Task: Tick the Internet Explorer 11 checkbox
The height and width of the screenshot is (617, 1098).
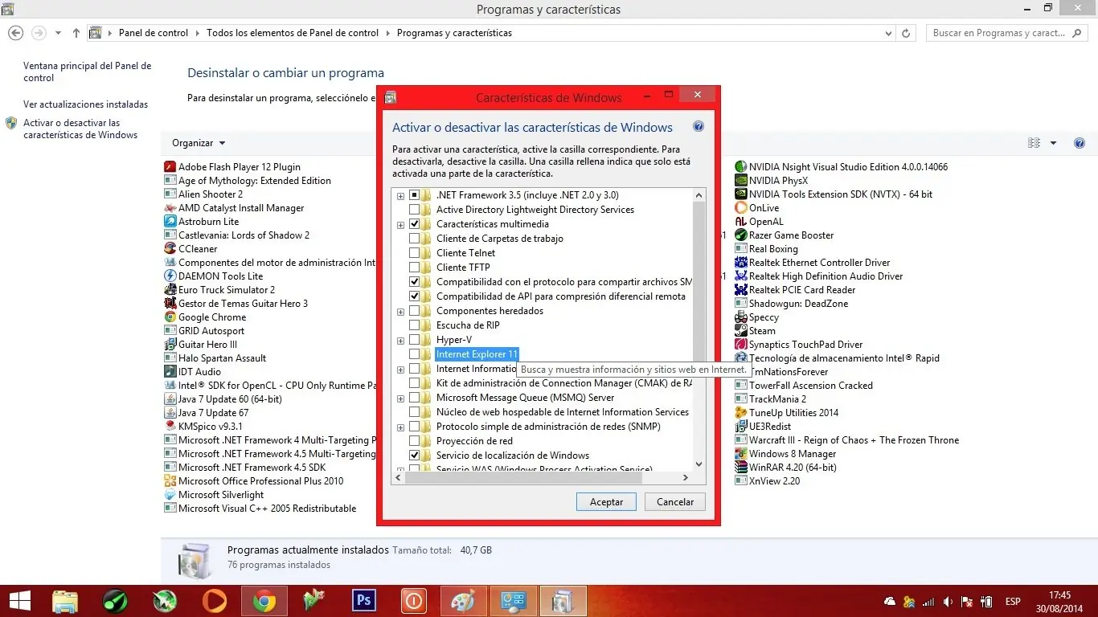Action: 415,354
